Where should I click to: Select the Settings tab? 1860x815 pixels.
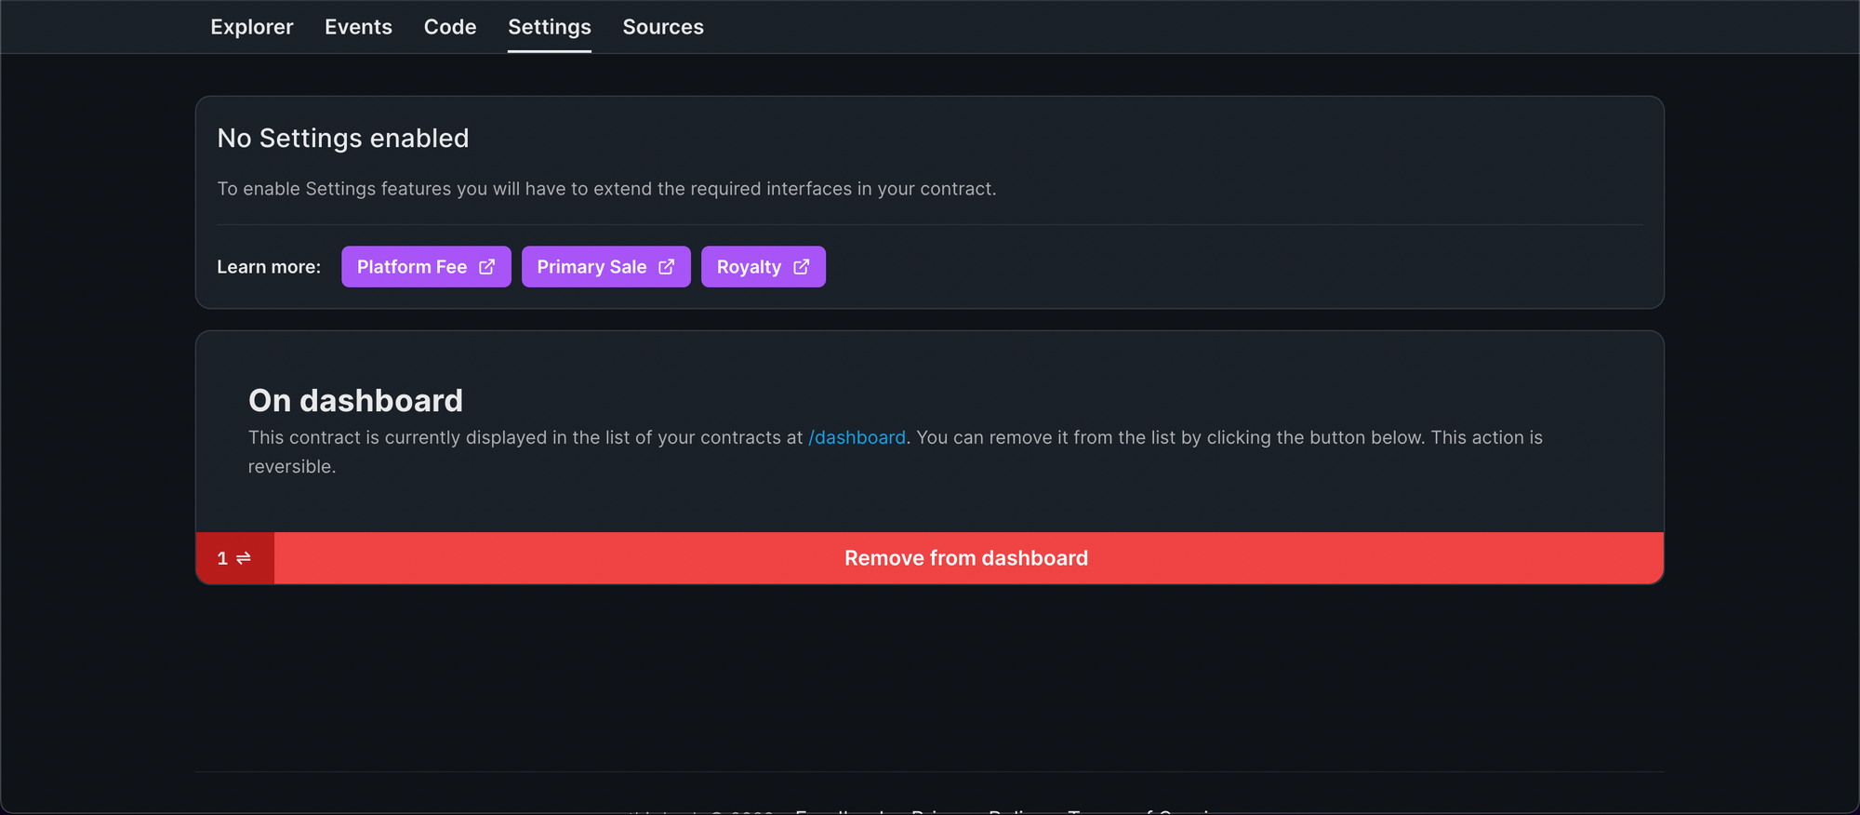(x=550, y=27)
